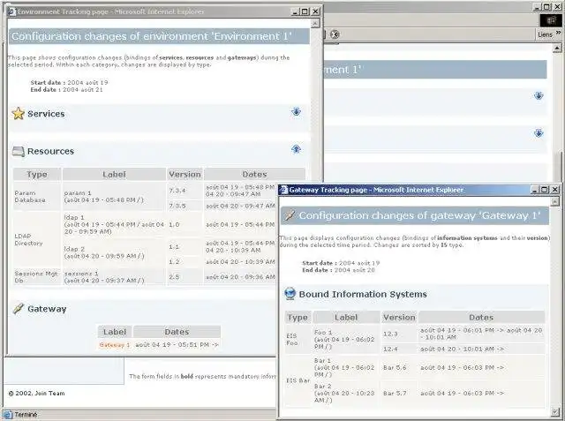Expand the Services section arrow in Environment window
This screenshot has width=565, height=421.
pos(296,111)
